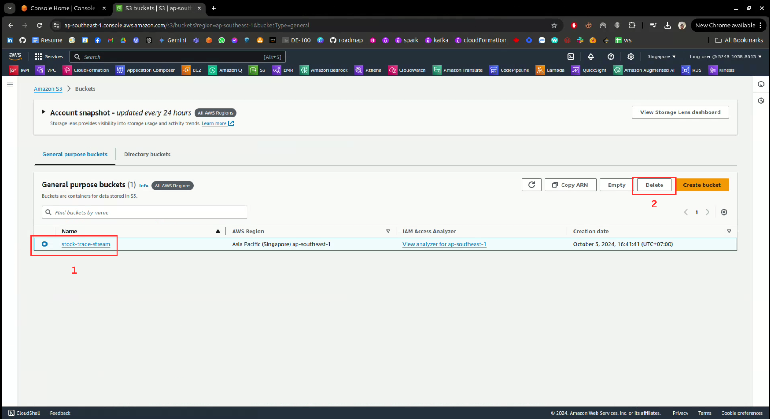Sort by Creation date column arrow

pos(729,231)
